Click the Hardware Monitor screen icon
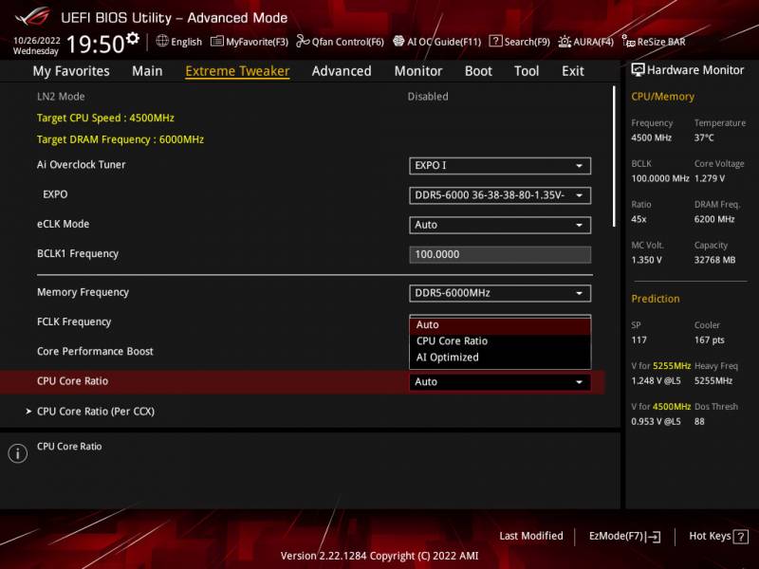Viewport: 759px width, 569px height. 638,69
